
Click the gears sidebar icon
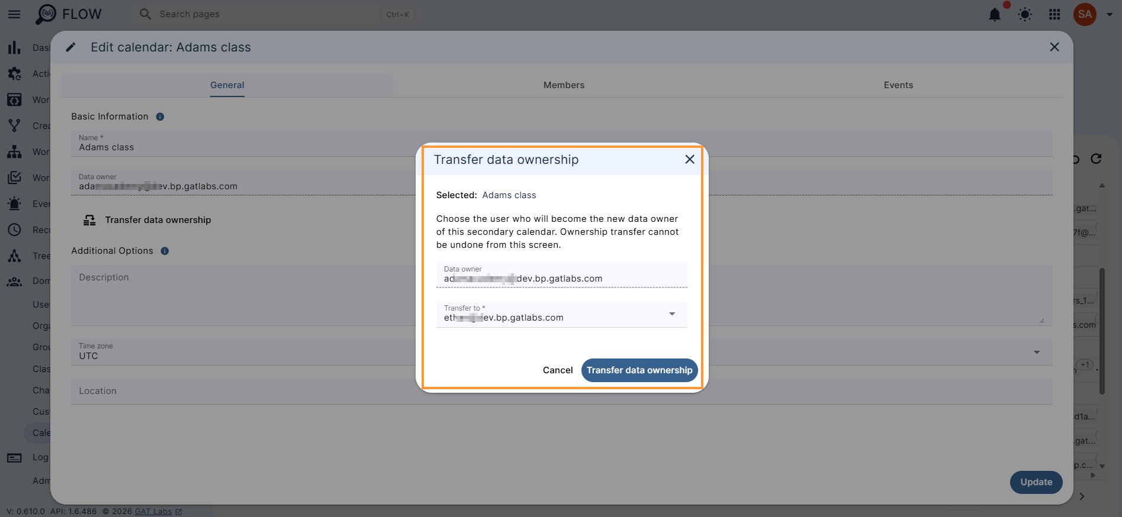pos(14,74)
